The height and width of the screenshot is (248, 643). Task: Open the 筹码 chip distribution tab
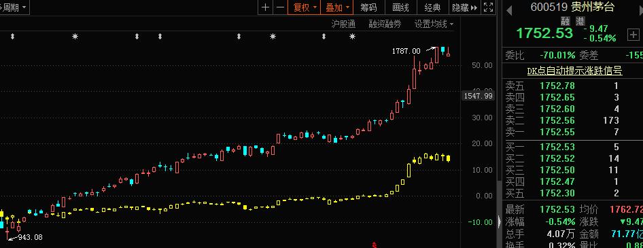[368, 7]
